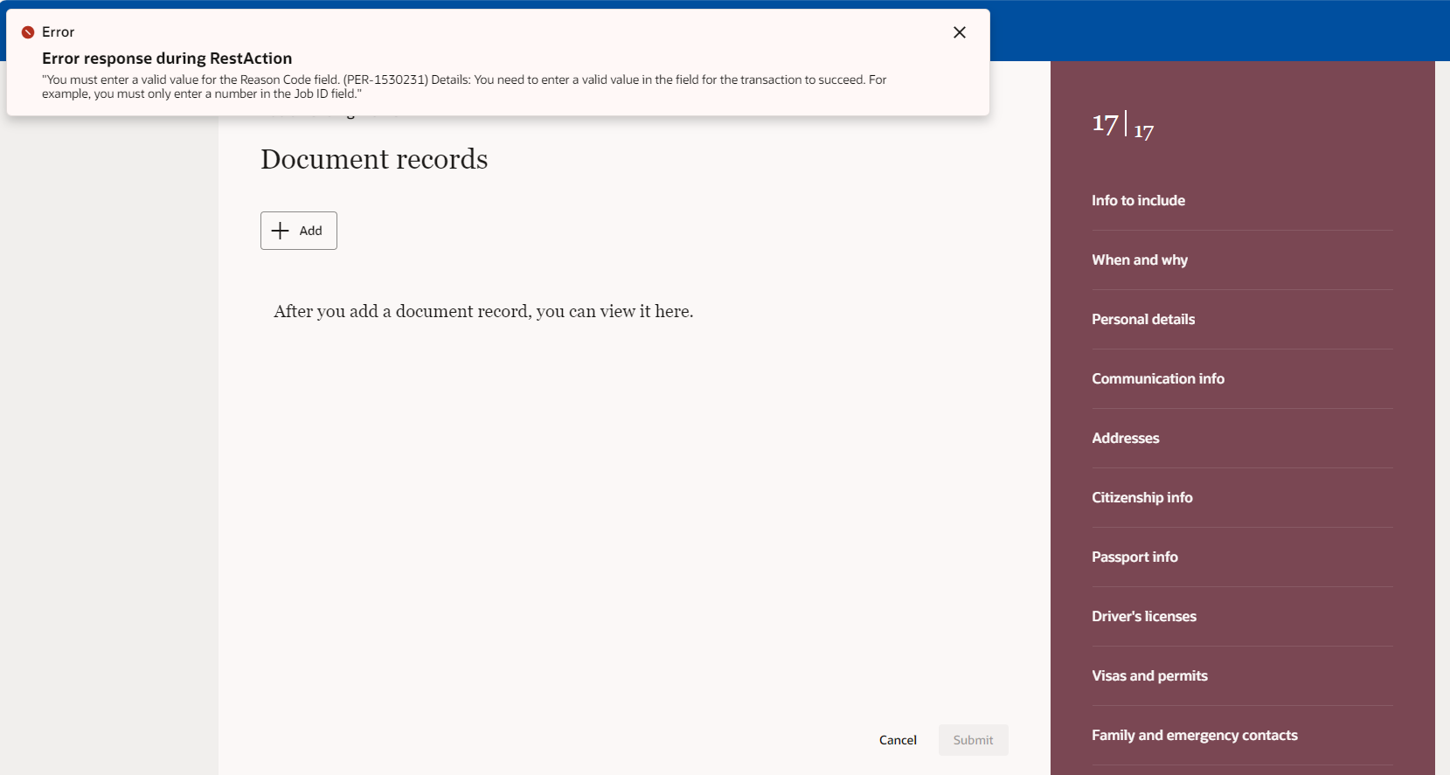Navigate to Communication info
Viewport: 1450px width, 775px height.
tap(1158, 378)
